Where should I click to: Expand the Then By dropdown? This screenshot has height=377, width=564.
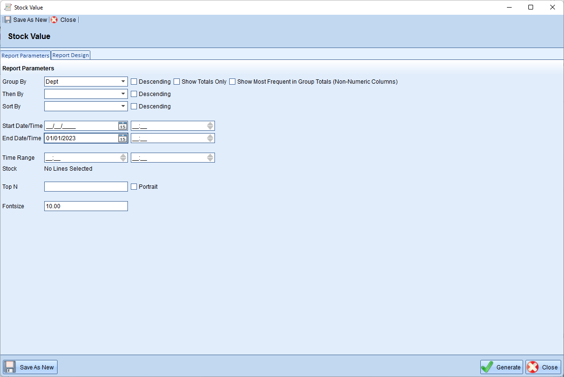point(123,94)
